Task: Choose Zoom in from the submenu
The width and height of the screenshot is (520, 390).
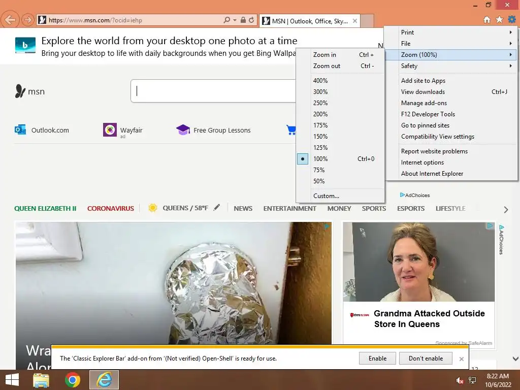Action: (x=340, y=55)
